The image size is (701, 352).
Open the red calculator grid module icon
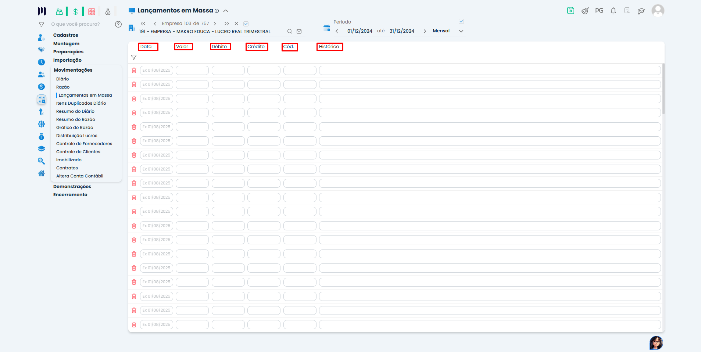[92, 12]
